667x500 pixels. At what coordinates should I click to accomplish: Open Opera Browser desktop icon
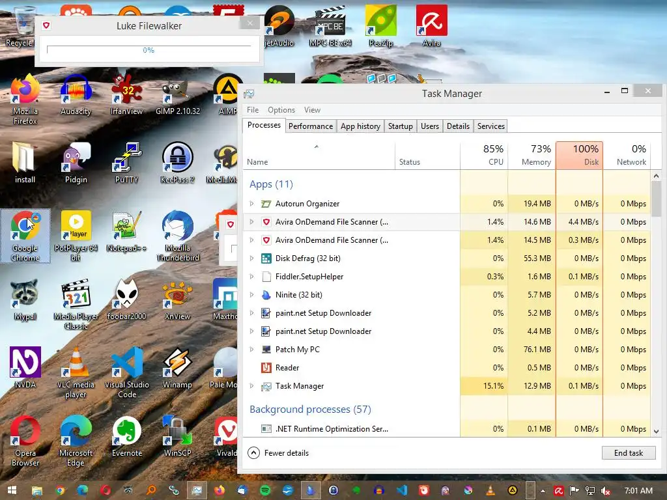click(25, 441)
